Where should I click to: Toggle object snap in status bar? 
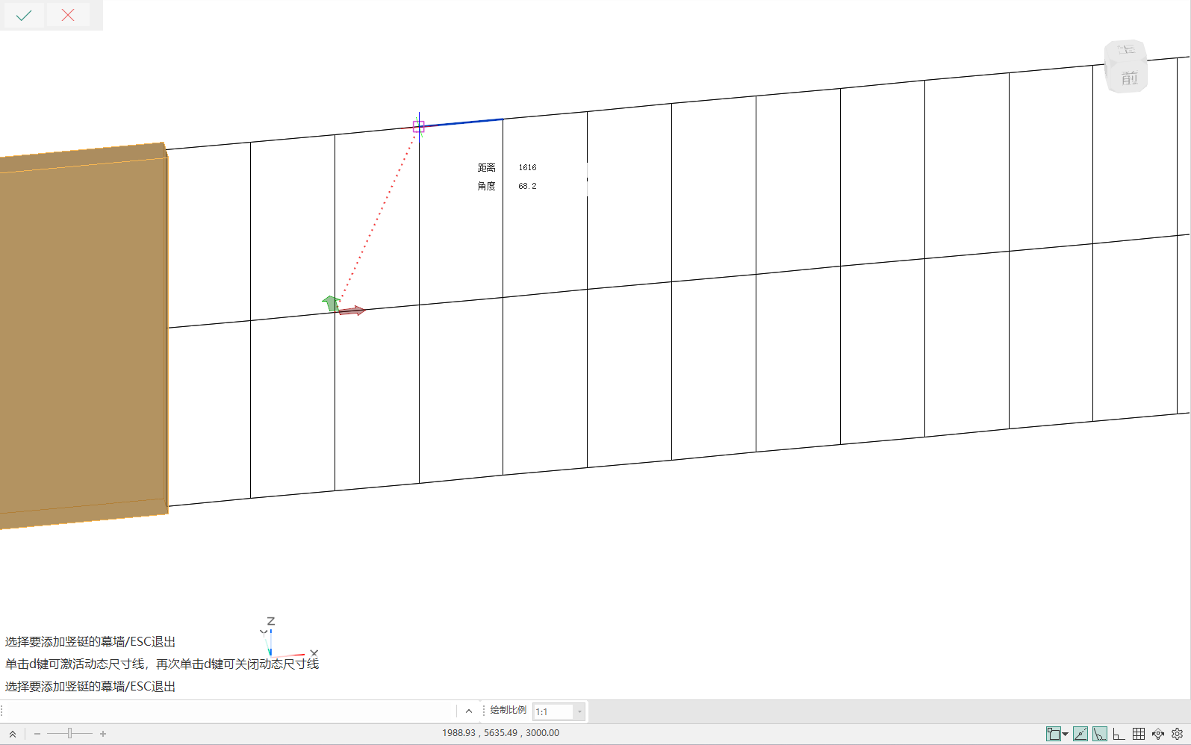[1053, 734]
